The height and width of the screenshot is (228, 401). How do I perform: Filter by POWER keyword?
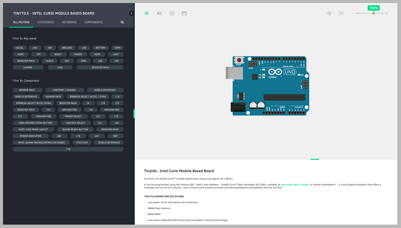(78, 54)
